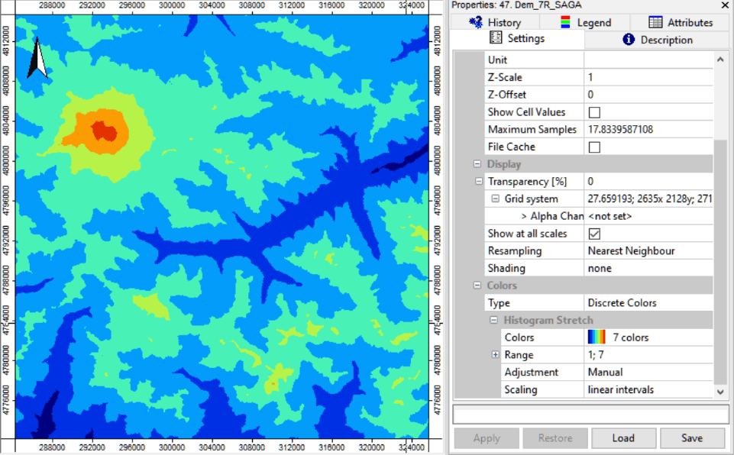Click the Settings tab icon
Image resolution: width=734 pixels, height=455 pixels.
coord(495,38)
